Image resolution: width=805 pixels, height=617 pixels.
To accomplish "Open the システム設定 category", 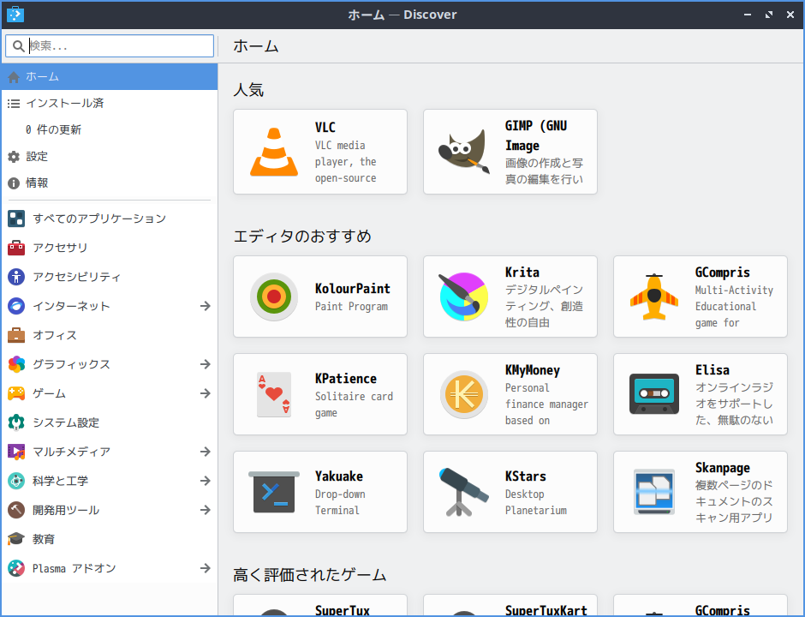I will [x=110, y=422].
